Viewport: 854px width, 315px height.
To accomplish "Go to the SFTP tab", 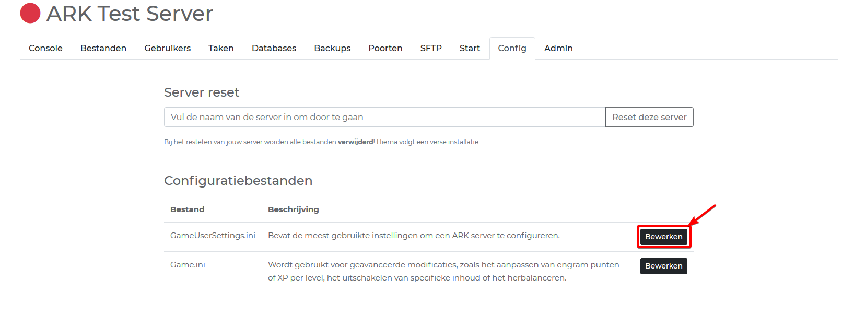I will (431, 48).
